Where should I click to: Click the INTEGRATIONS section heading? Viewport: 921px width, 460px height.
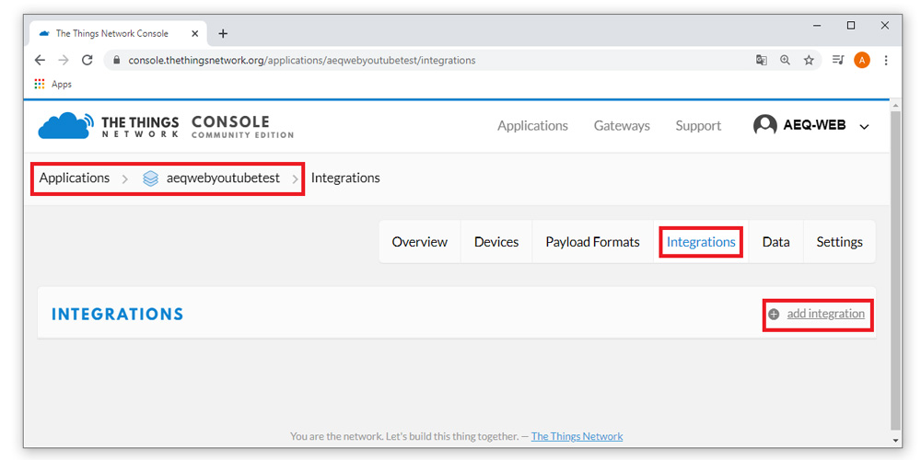(x=118, y=315)
